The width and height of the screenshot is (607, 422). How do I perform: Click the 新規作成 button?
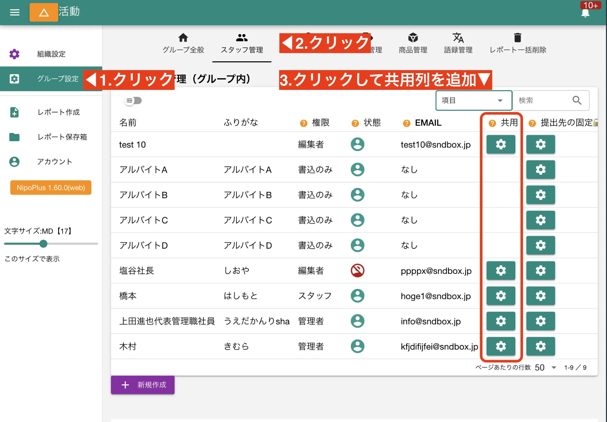[143, 385]
